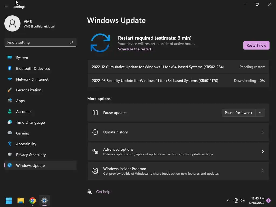Screen dimensions: 276x207
Task: Click the Windows Update sync icon
Action: click(x=100, y=43)
